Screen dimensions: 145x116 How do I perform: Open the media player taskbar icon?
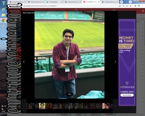point(3,26)
